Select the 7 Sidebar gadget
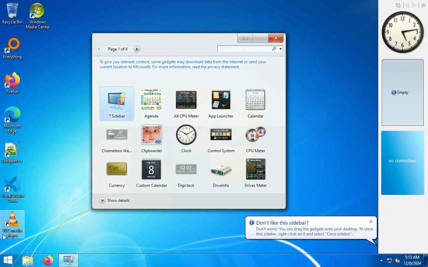 pos(117,104)
